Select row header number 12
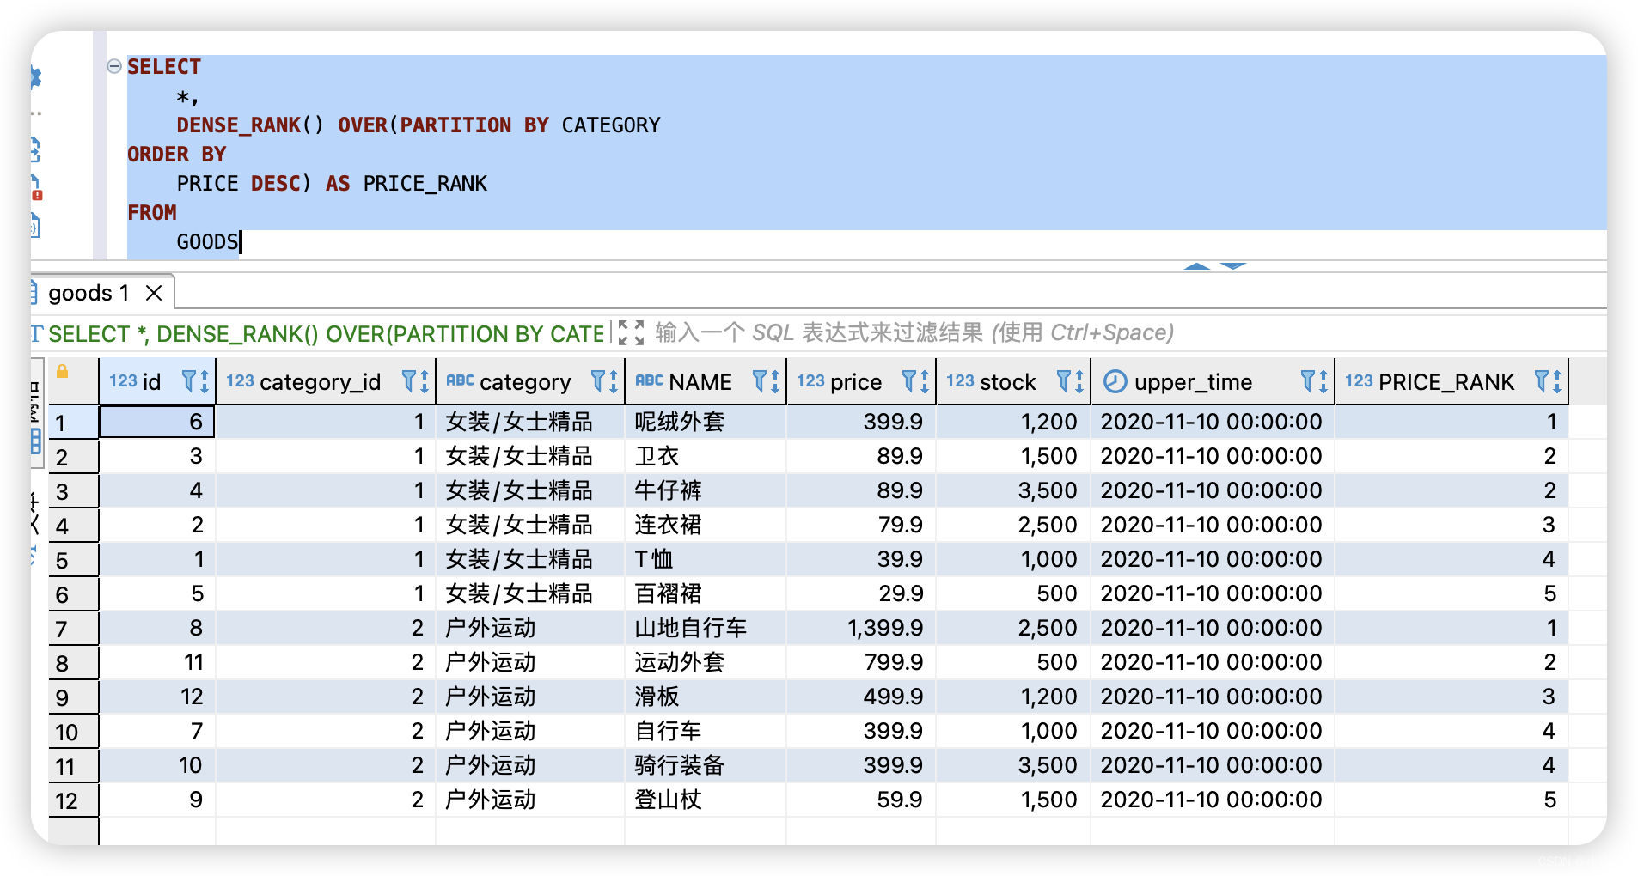Viewport: 1638px width, 876px height. (73, 800)
